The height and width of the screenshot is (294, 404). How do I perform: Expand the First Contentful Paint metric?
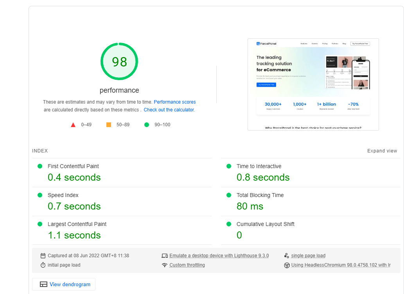73,166
